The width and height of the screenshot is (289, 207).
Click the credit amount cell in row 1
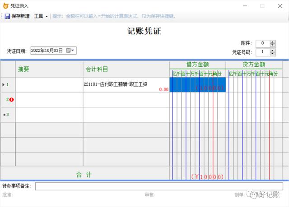254,85
